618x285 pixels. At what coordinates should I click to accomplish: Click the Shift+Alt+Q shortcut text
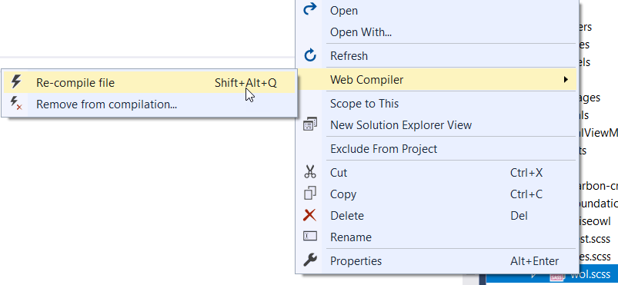tap(246, 83)
